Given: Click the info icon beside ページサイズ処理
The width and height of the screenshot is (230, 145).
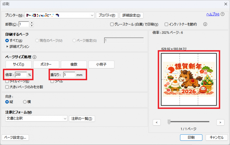Looking at the screenshot, I should 34,57.
